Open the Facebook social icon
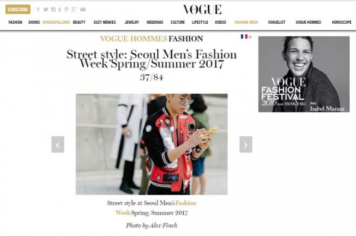The width and height of the screenshot is (356, 236). [x=38, y=9]
